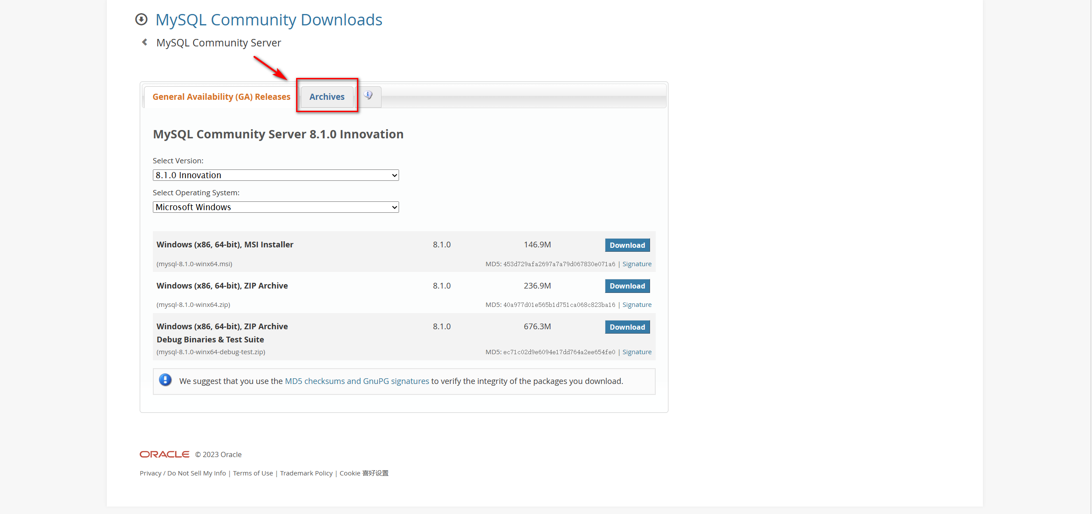The height and width of the screenshot is (514, 1092).
Task: Click MD5 hash ec71c02d9e6094e17dd764a2ee654fe0
Action: pyautogui.click(x=559, y=352)
